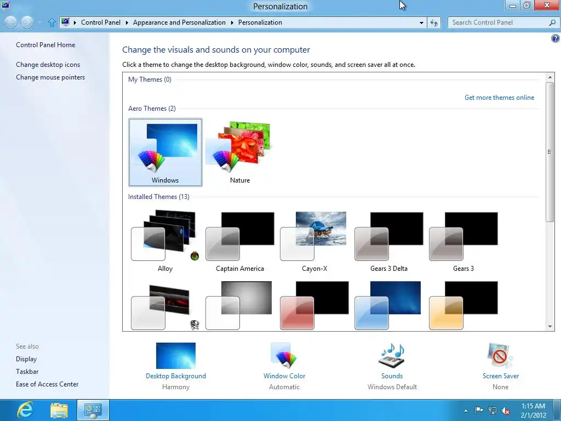Screen dimensions: 561x421
Task: Open Display under See also
Action: click(26, 359)
